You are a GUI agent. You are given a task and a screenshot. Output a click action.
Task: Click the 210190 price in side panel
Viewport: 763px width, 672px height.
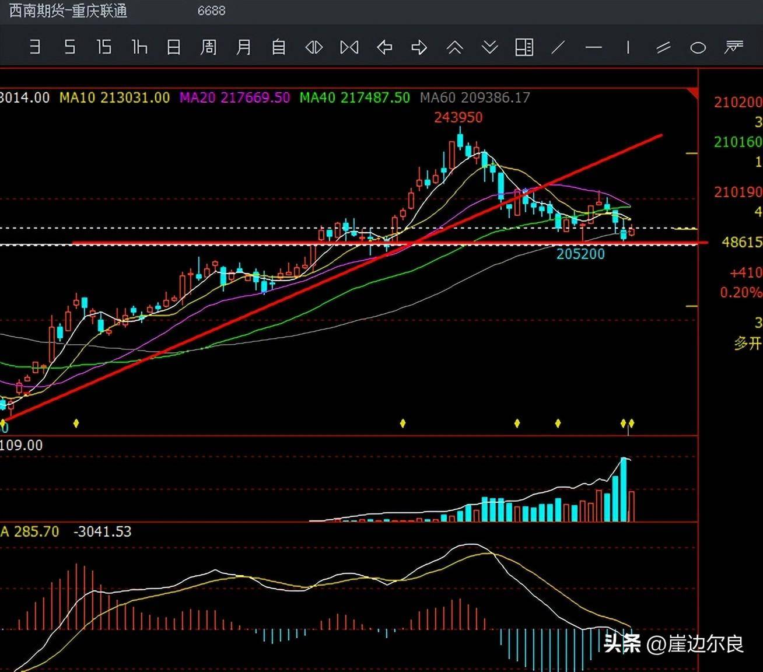738,192
